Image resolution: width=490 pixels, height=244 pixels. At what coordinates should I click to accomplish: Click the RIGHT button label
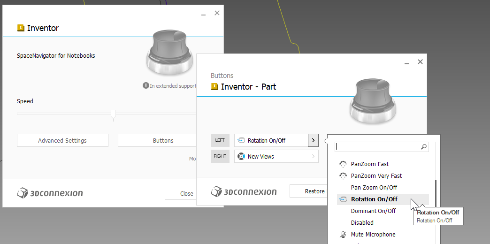click(220, 156)
